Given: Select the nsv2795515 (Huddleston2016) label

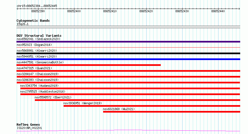Looking at the screenshot, I should tap(43, 91).
